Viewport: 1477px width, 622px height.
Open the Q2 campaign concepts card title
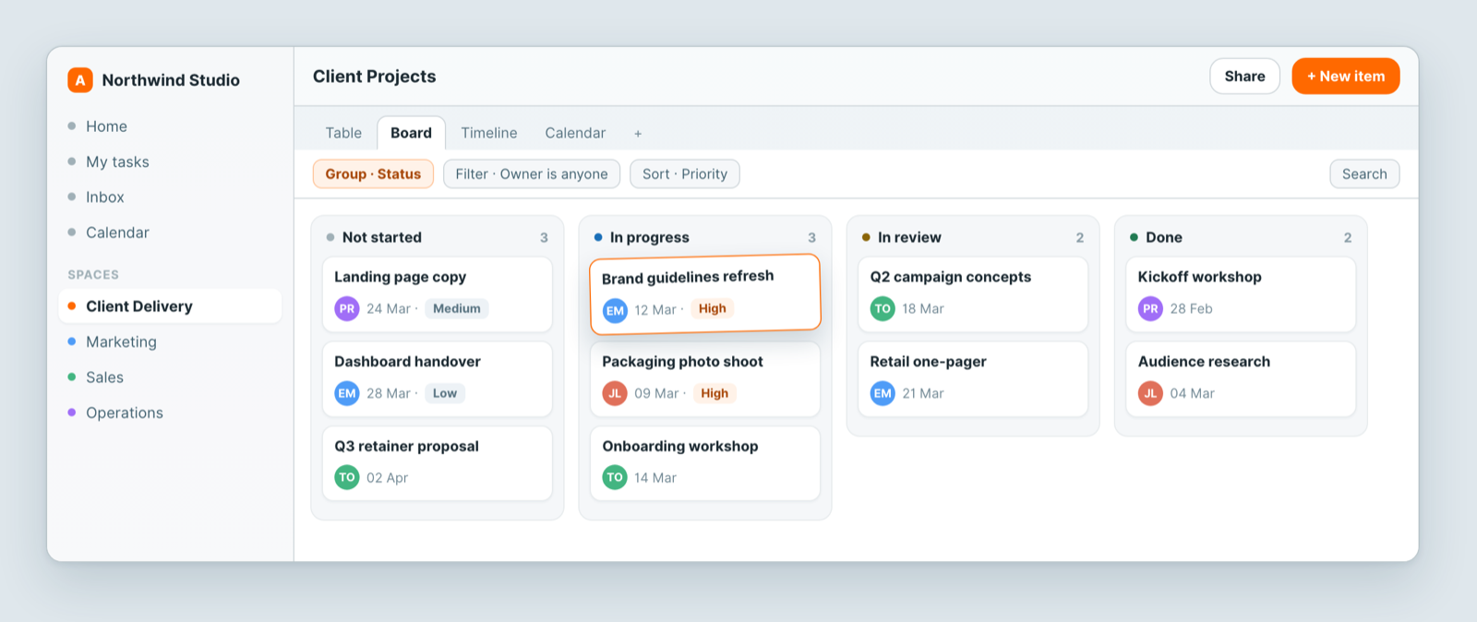click(x=950, y=277)
